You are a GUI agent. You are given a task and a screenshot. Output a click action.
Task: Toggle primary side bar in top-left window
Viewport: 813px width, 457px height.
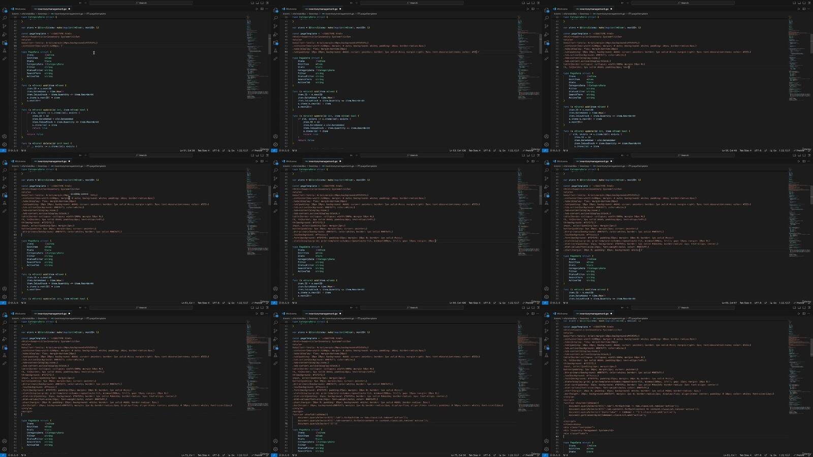252,3
